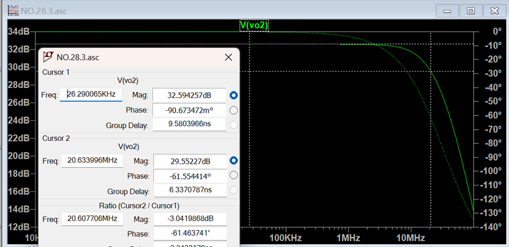Click the Ratio Freq field showing 20.607706MHz
The height and width of the screenshot is (247, 509).
point(92,219)
